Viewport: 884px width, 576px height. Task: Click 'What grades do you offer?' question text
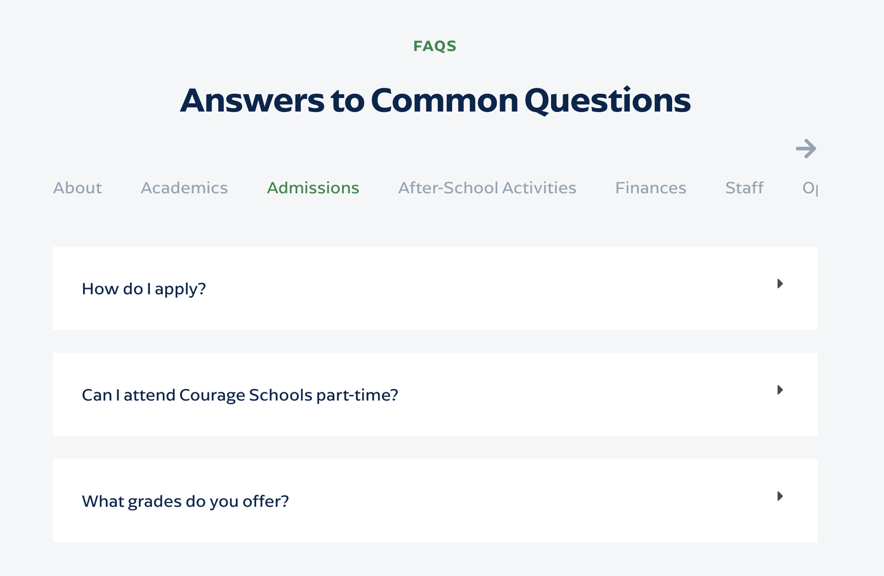[x=185, y=501]
